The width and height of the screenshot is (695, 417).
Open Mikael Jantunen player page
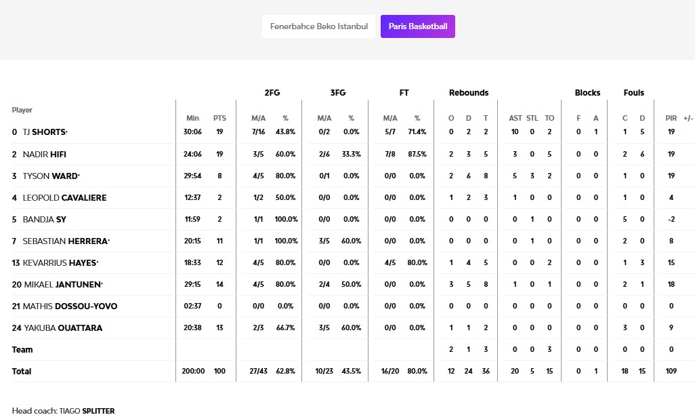pos(62,284)
